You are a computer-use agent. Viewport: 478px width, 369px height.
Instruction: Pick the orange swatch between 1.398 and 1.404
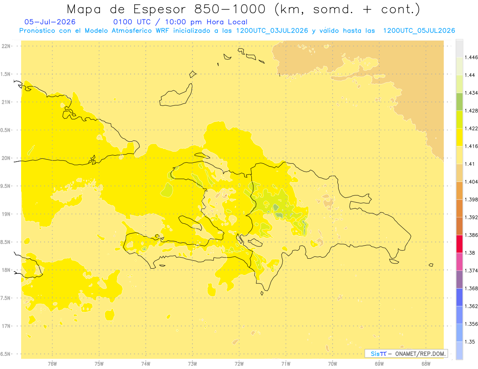tap(459, 191)
